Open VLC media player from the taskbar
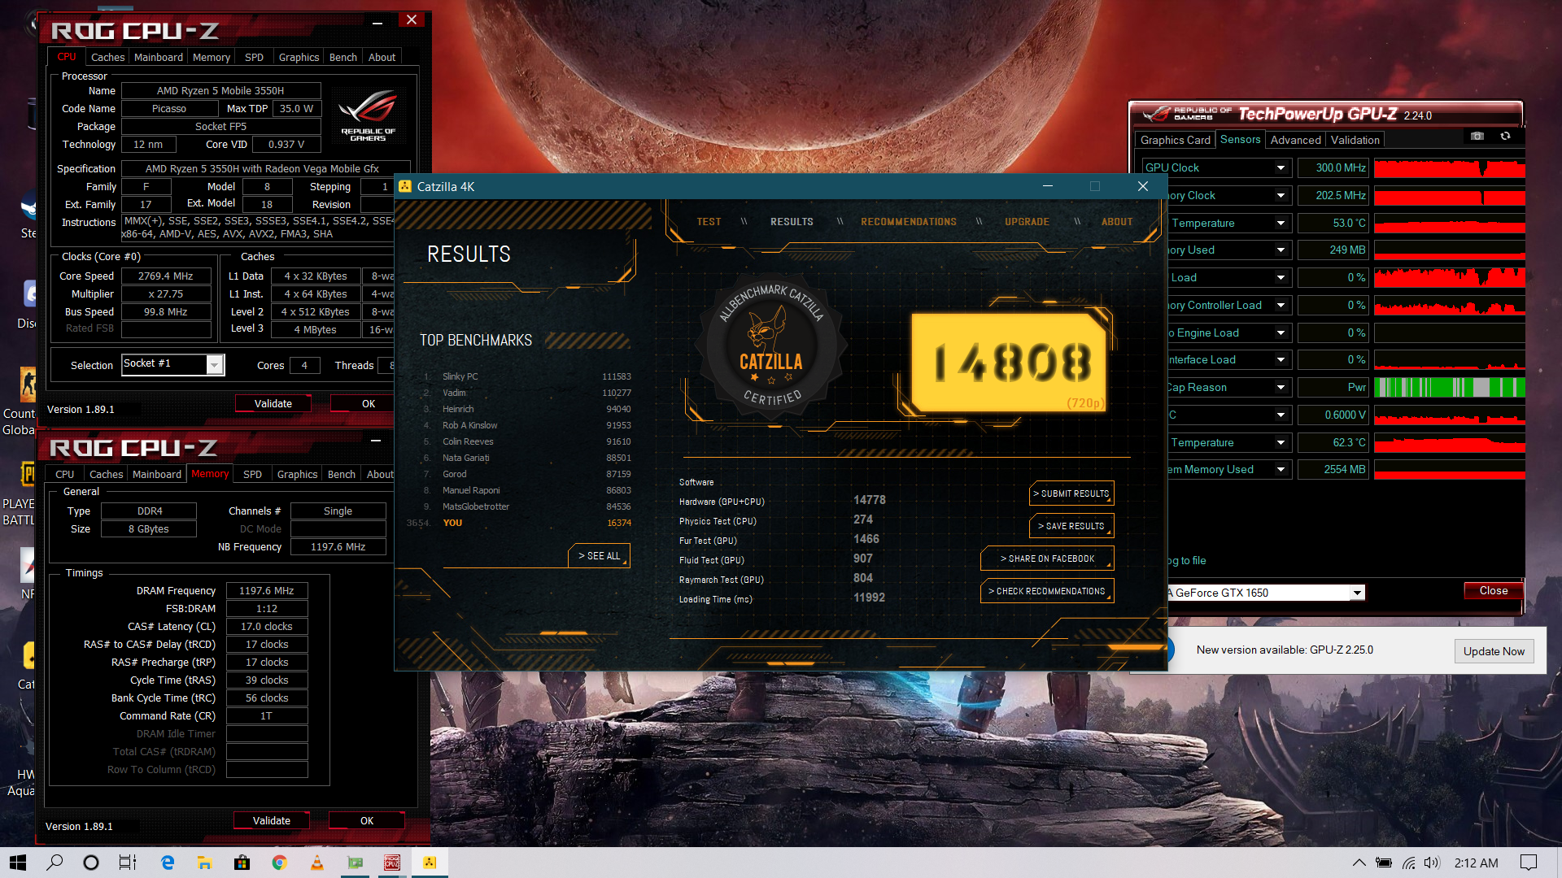The image size is (1562, 878). (x=317, y=863)
